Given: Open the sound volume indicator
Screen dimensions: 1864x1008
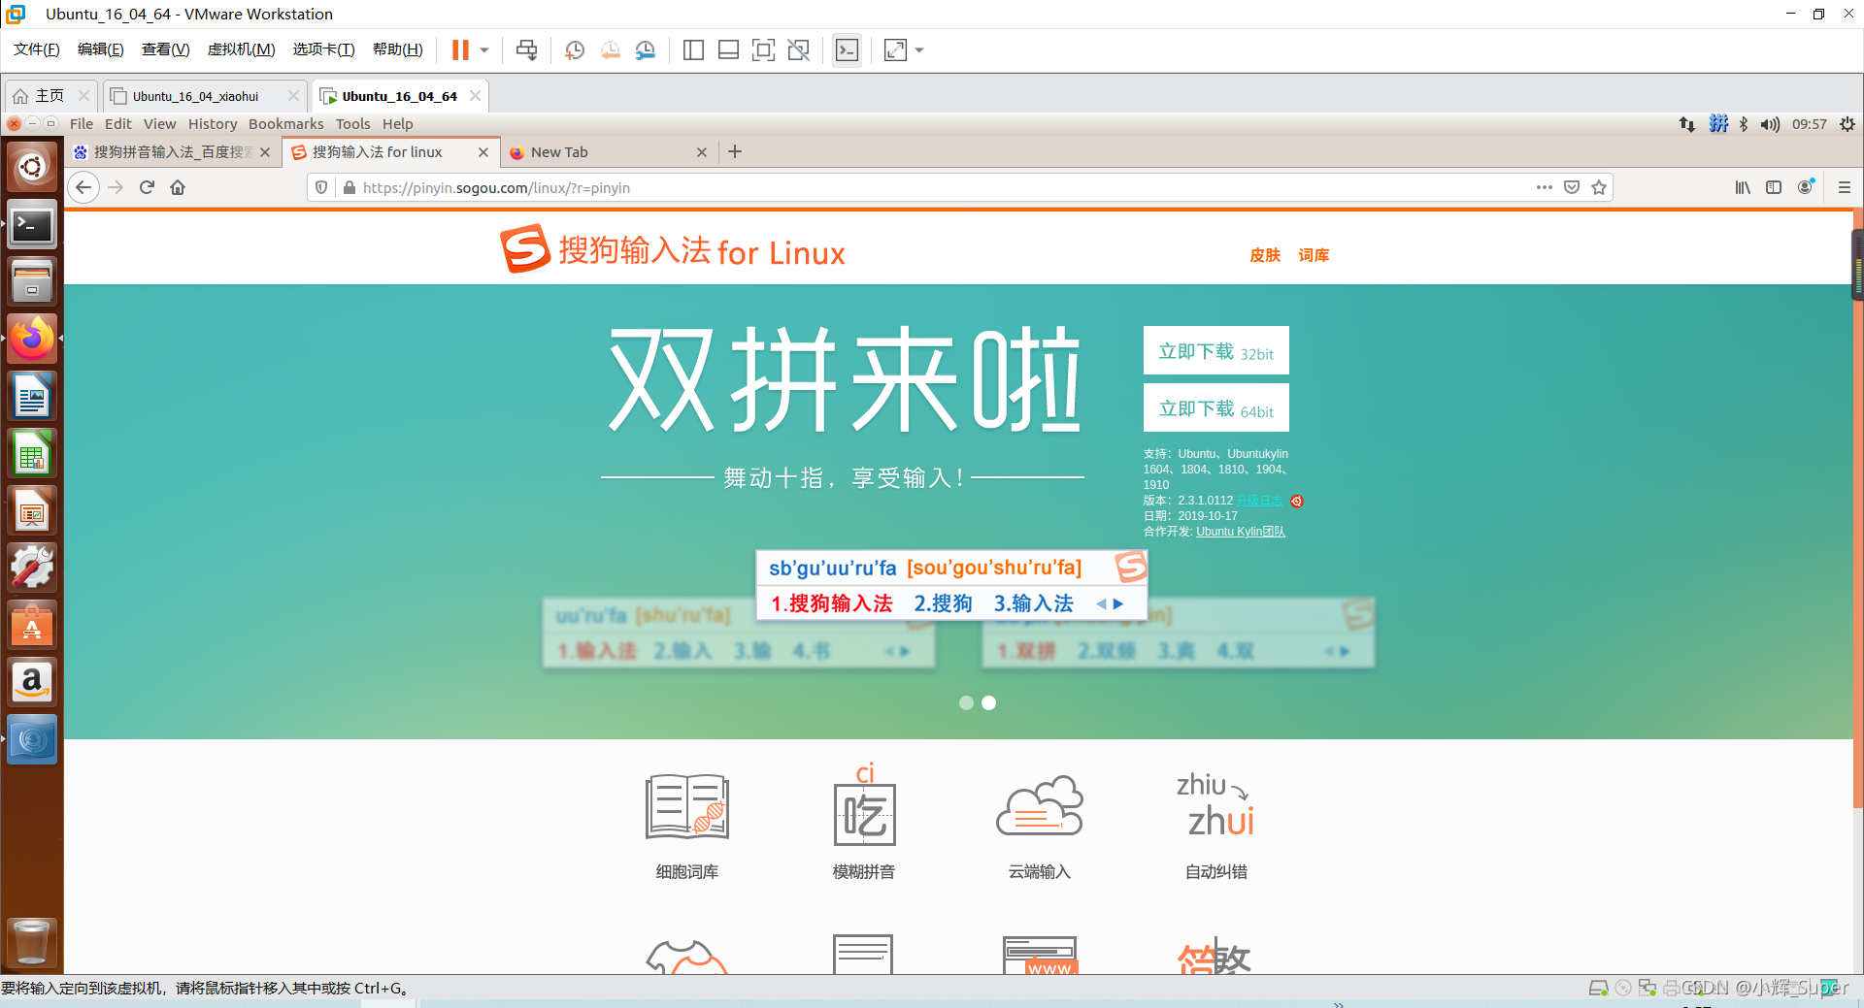Looking at the screenshot, I should pyautogui.click(x=1771, y=124).
